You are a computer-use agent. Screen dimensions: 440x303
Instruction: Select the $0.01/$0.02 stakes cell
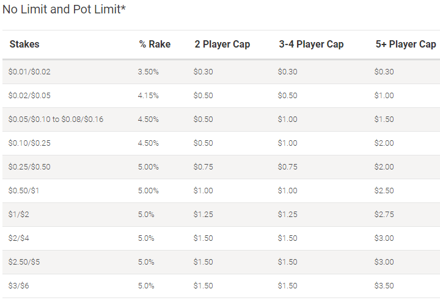point(29,72)
